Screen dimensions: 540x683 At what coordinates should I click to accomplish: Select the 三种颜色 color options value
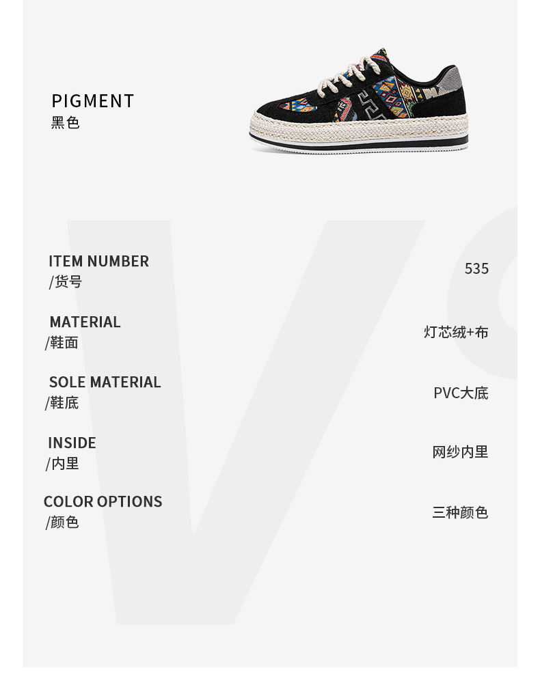(460, 512)
